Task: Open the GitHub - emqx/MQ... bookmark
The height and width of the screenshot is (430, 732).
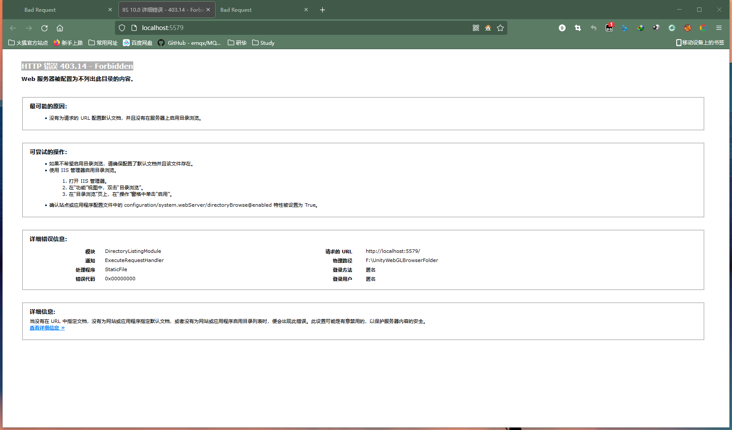Action: click(189, 43)
